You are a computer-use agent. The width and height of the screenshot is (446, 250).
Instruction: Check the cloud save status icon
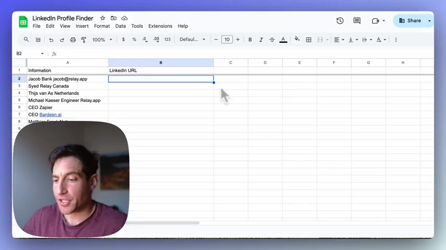coord(124,18)
